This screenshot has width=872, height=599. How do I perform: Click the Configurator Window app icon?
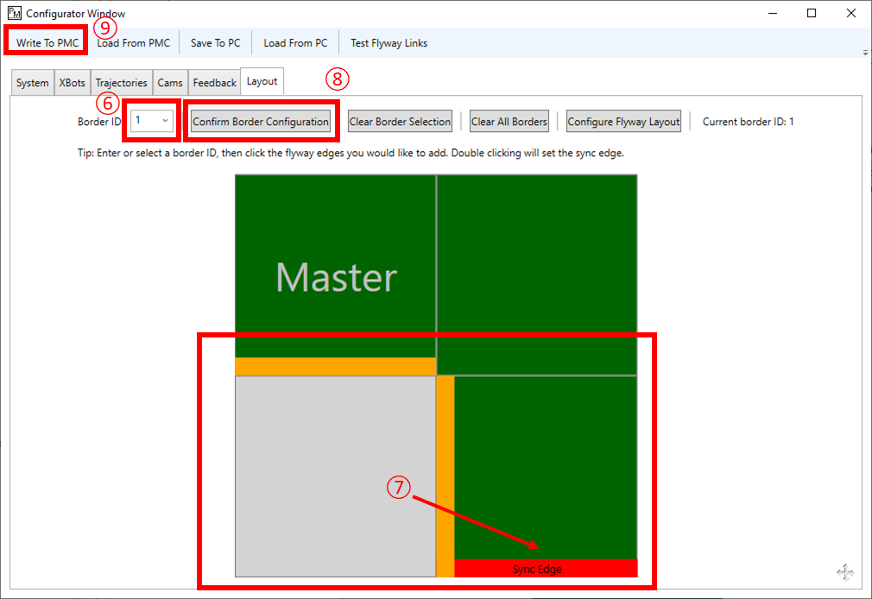pyautogui.click(x=14, y=14)
